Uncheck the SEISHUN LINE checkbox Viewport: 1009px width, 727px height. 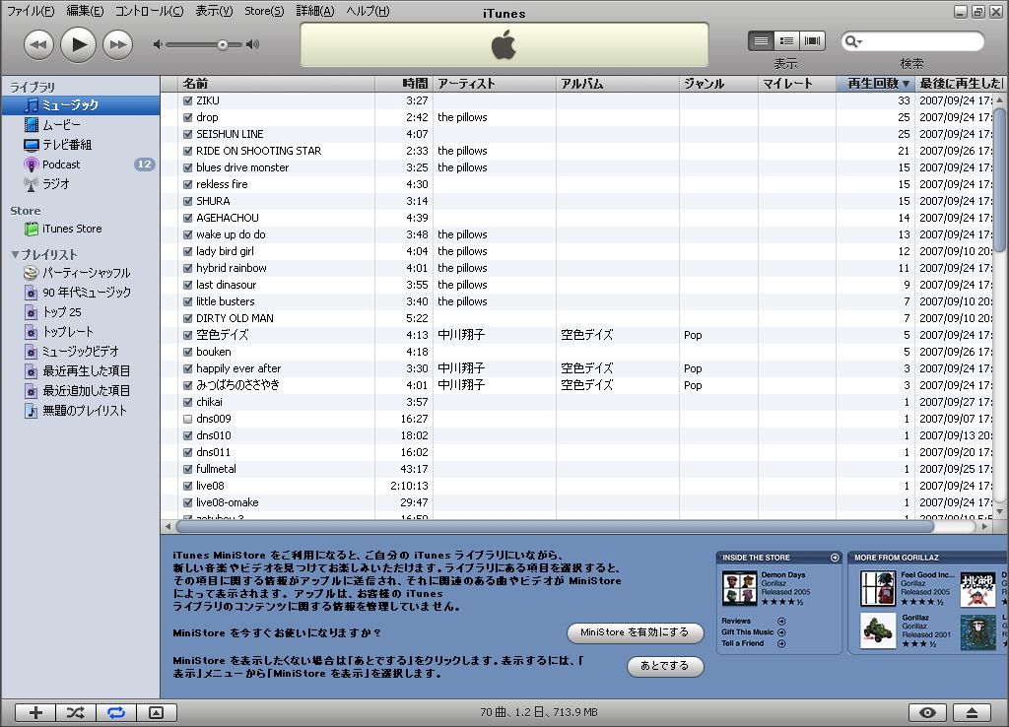[x=188, y=134]
